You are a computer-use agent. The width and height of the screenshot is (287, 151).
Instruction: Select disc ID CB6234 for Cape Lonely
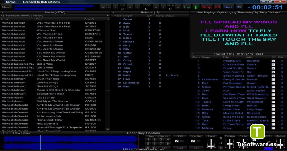[x=91, y=97]
